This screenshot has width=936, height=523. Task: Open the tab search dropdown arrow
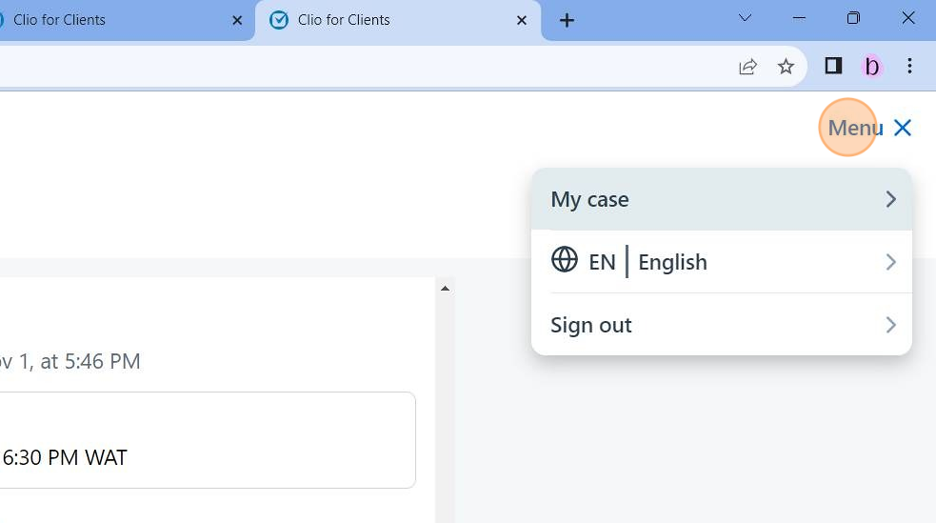745,18
